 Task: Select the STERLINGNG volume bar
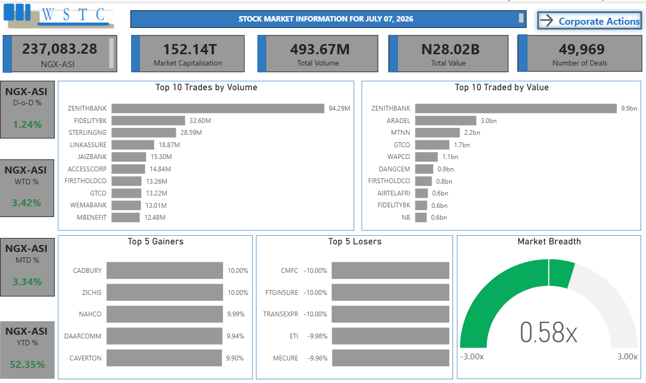143,132
